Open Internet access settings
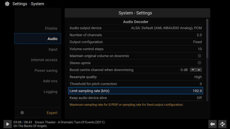 coord(44,60)
